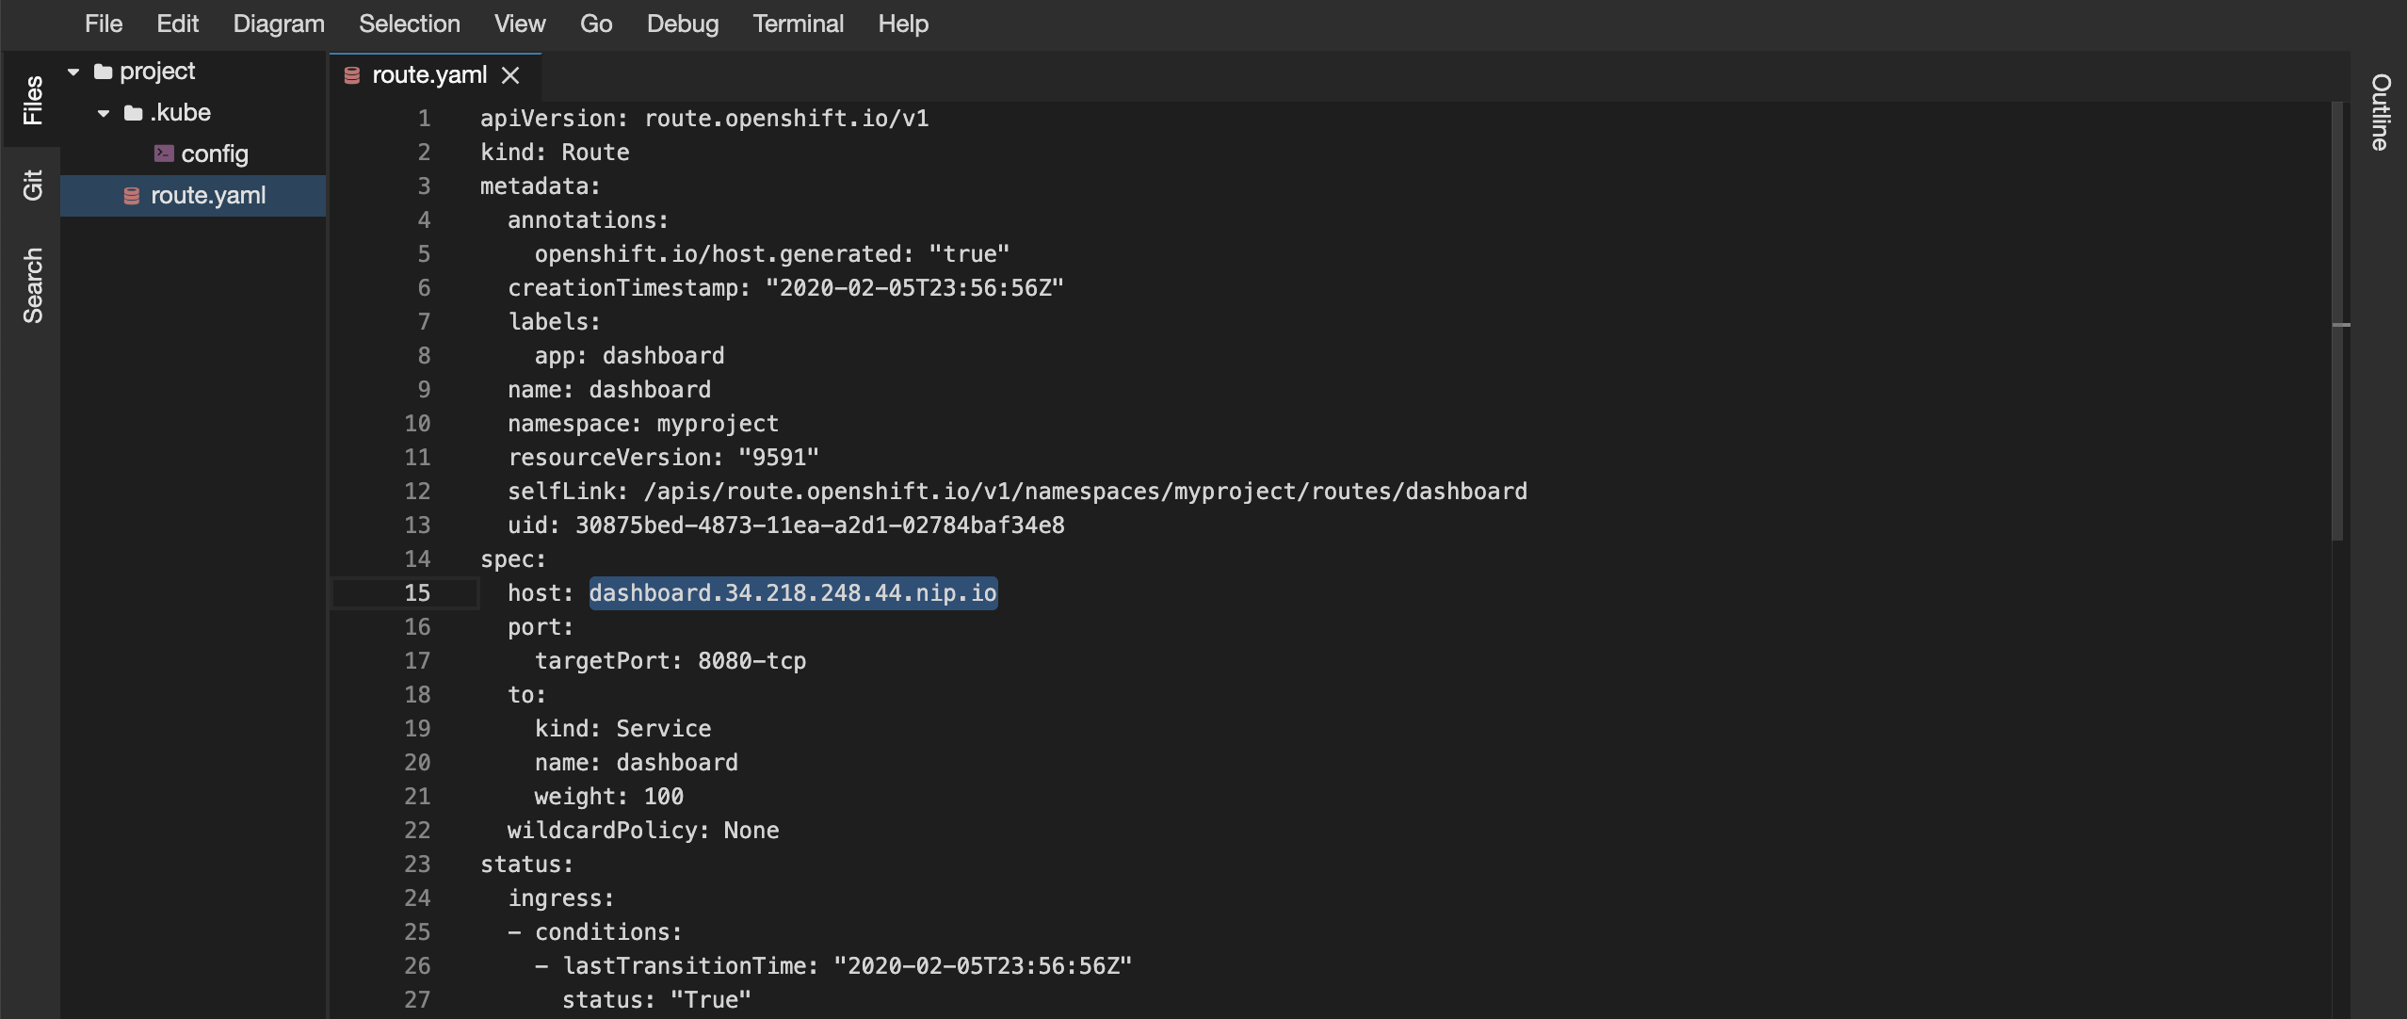
Task: Click the project folder icon
Action: [104, 72]
